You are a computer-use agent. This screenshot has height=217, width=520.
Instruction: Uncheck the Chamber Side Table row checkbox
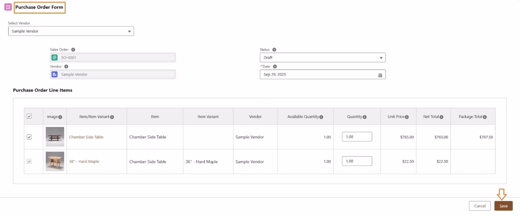(x=29, y=137)
